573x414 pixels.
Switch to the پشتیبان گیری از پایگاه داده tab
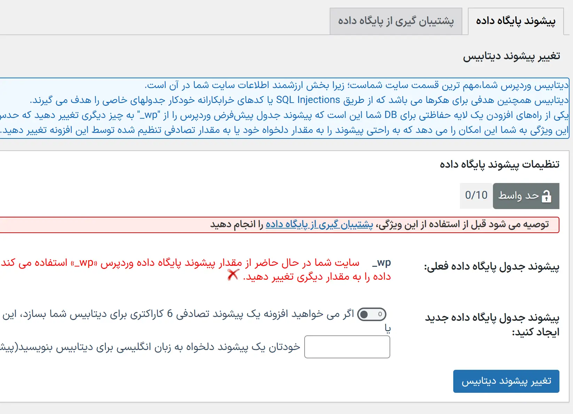point(396,21)
